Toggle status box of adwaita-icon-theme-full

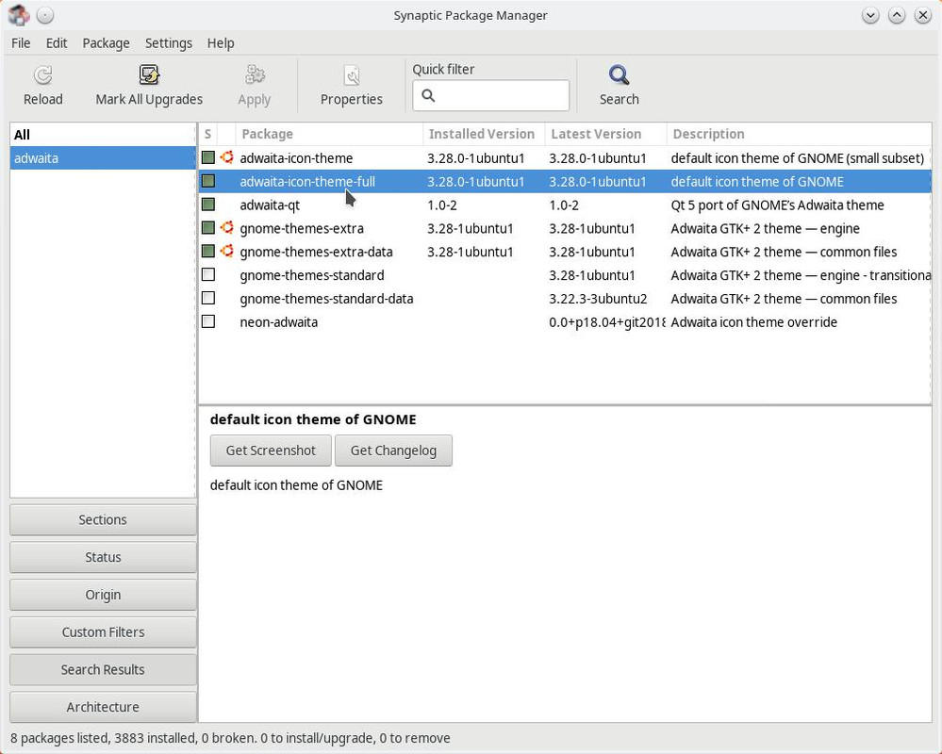coord(208,181)
